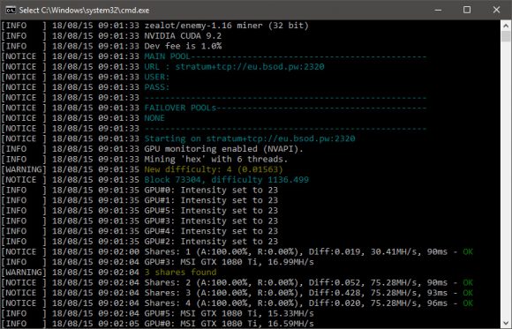Click 'GPU#3: MSI GTX 1080 Ti, 16.99MH/s' line
The height and width of the screenshot is (329, 512).
click(229, 262)
